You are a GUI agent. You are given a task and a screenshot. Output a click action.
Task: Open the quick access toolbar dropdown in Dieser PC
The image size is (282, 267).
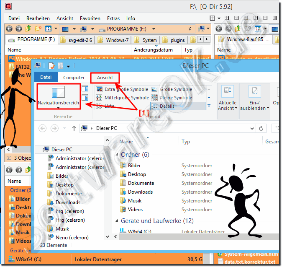click(68, 66)
